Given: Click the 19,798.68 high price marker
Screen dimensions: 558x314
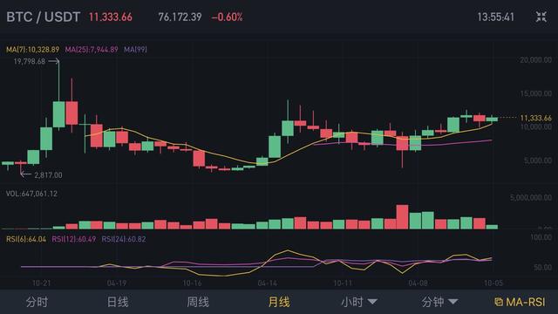Looking at the screenshot, I should click(x=30, y=61).
